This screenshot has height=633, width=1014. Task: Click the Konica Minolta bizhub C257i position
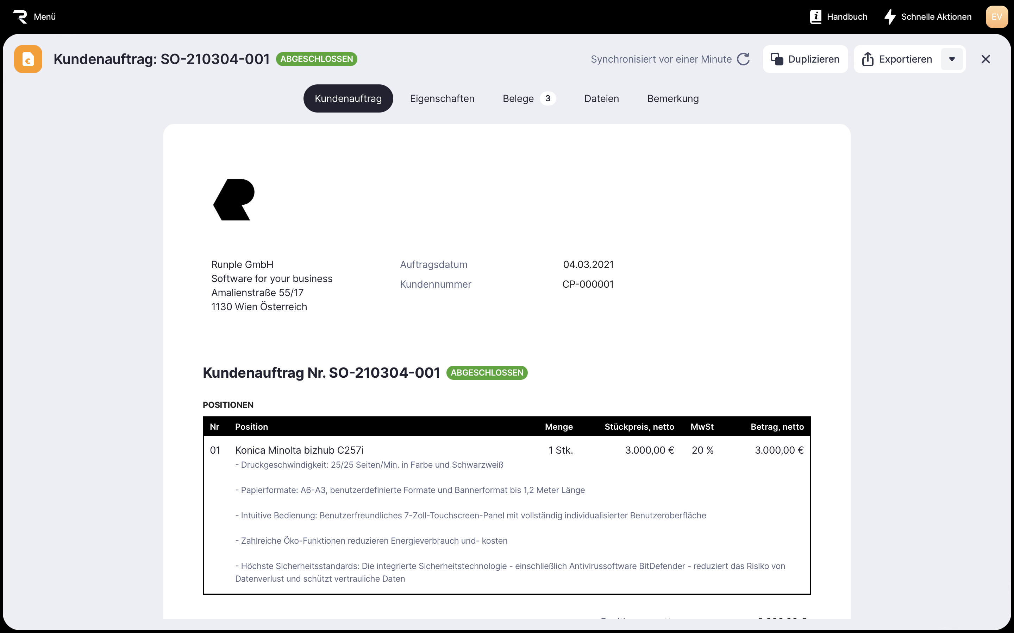[299, 450]
